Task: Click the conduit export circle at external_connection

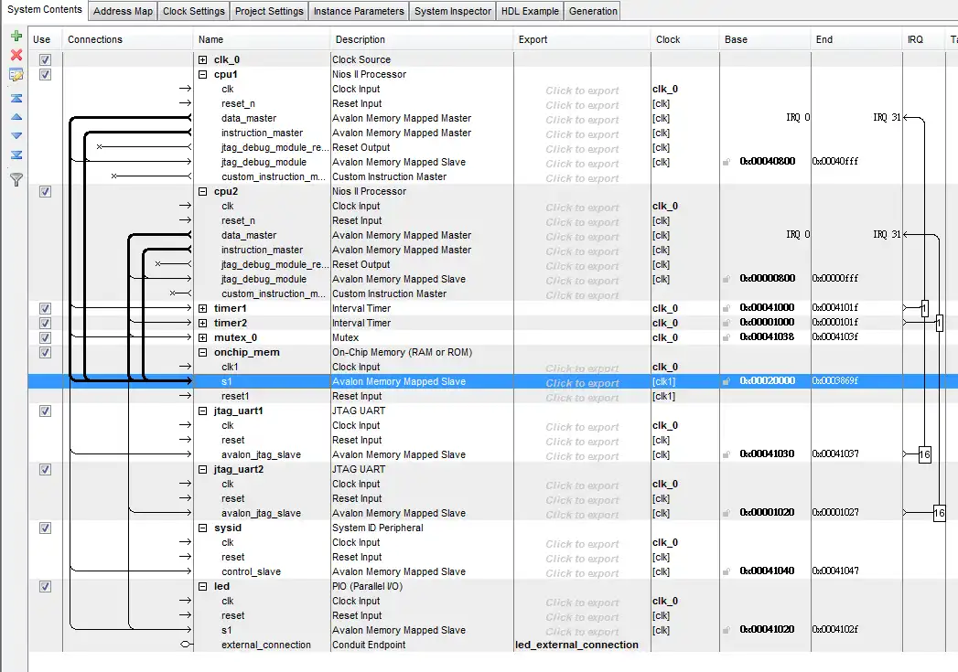Action: [186, 645]
